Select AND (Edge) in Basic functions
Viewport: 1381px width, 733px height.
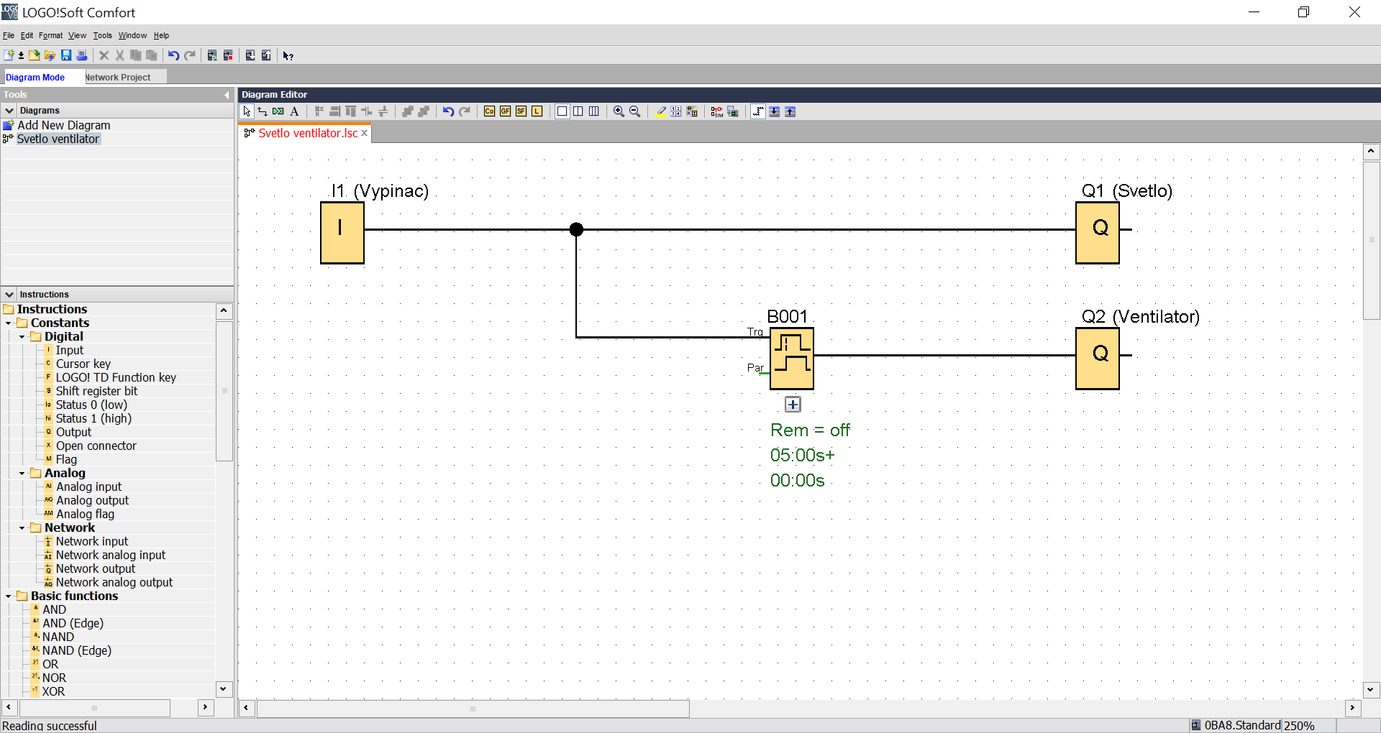[73, 623]
